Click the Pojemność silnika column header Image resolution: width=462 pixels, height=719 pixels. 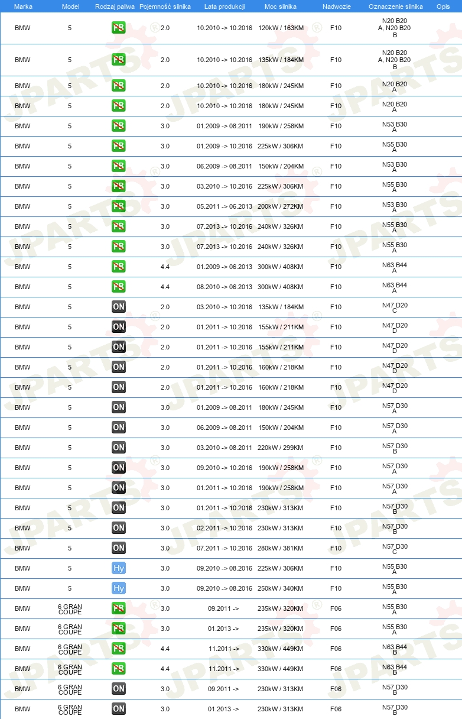click(165, 6)
